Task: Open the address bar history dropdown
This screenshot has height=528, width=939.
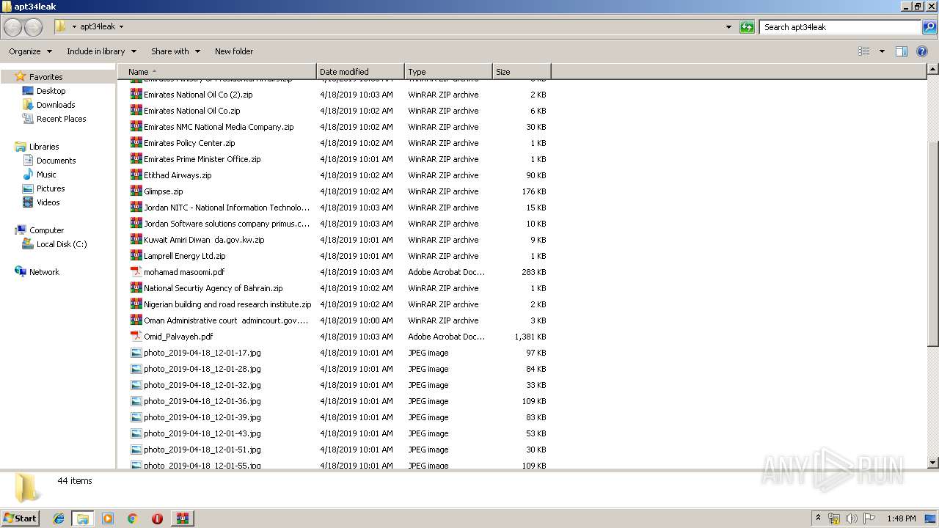Action: click(728, 27)
